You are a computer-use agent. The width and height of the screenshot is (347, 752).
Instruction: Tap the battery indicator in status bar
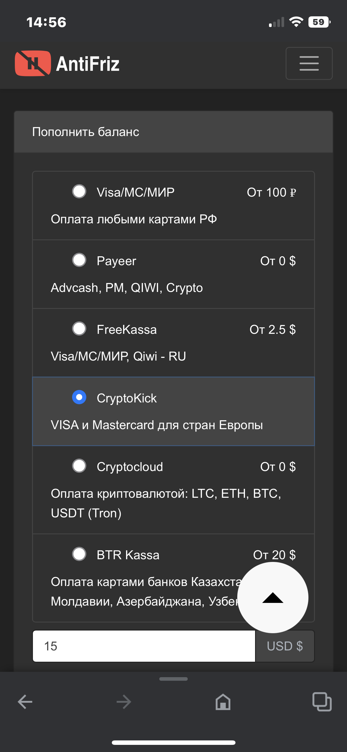coord(319,22)
